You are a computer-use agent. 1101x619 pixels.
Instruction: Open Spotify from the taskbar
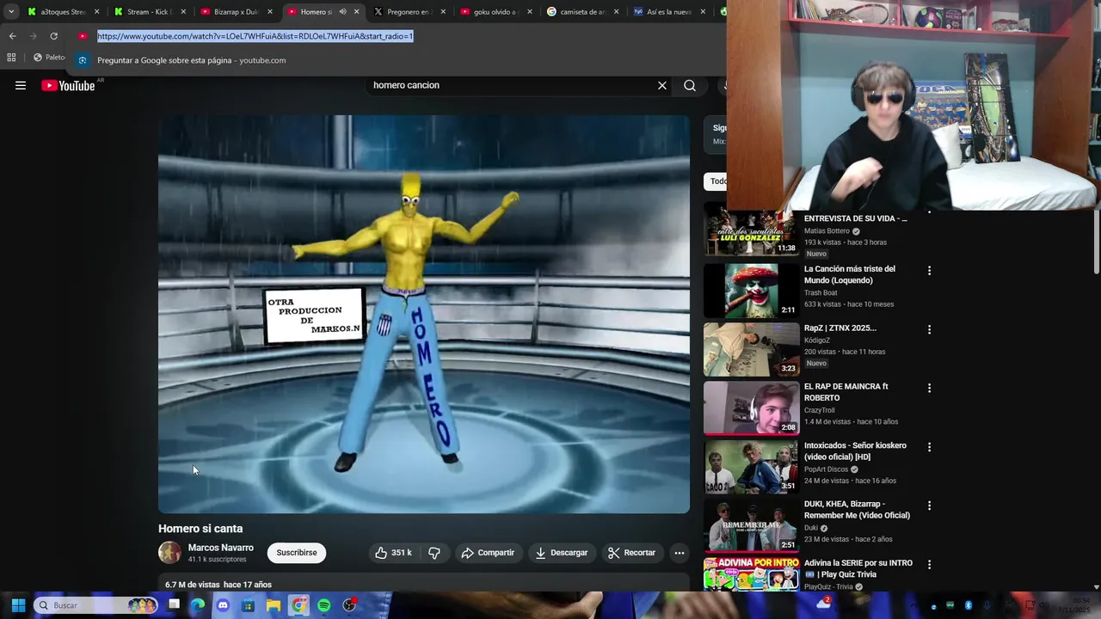(324, 605)
